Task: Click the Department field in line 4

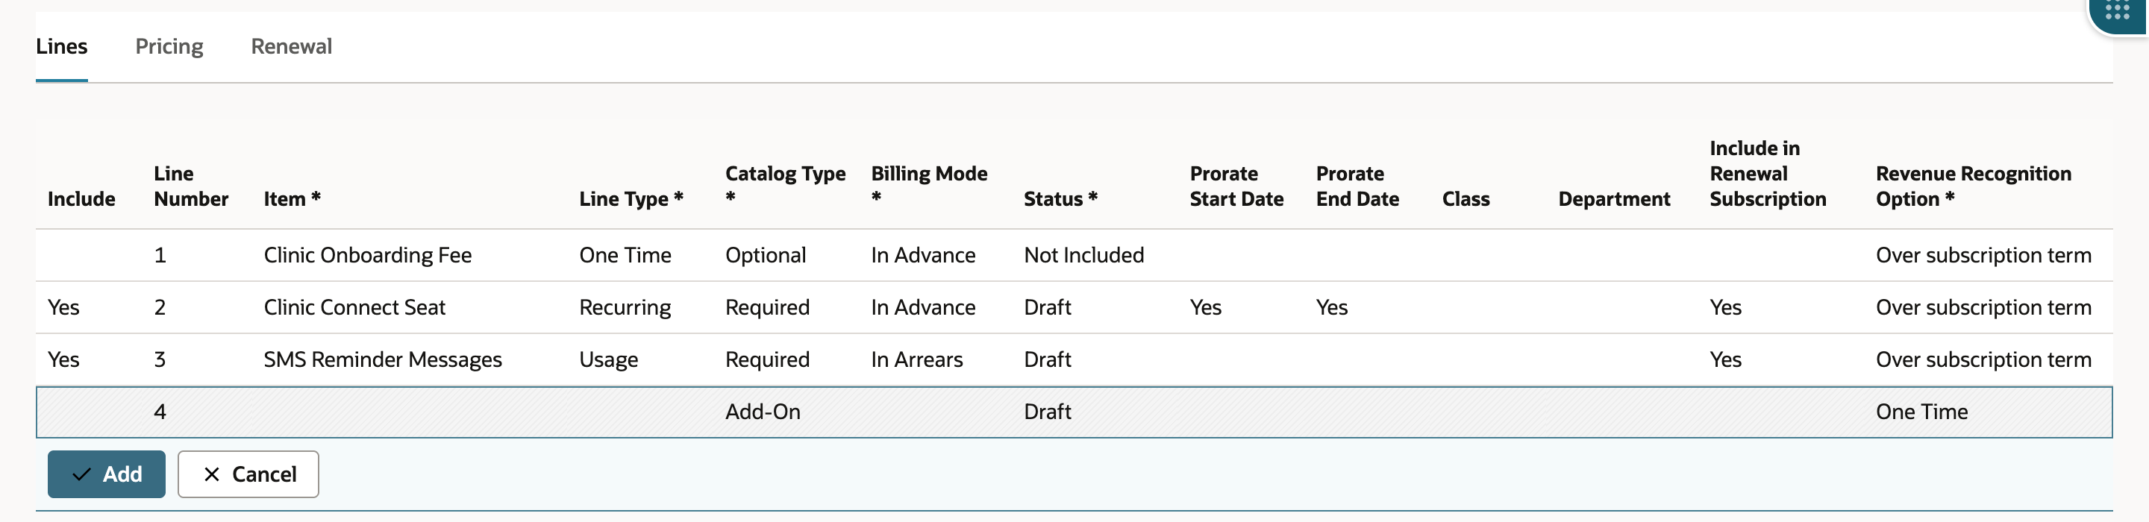Action: tap(1623, 412)
